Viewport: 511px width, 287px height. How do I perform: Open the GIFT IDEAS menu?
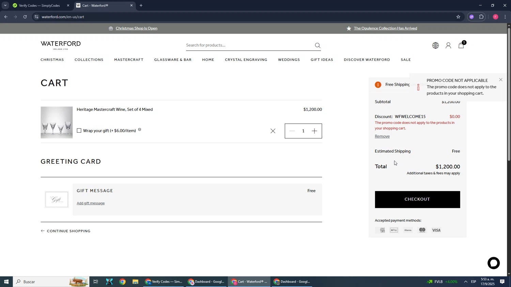[322, 60]
